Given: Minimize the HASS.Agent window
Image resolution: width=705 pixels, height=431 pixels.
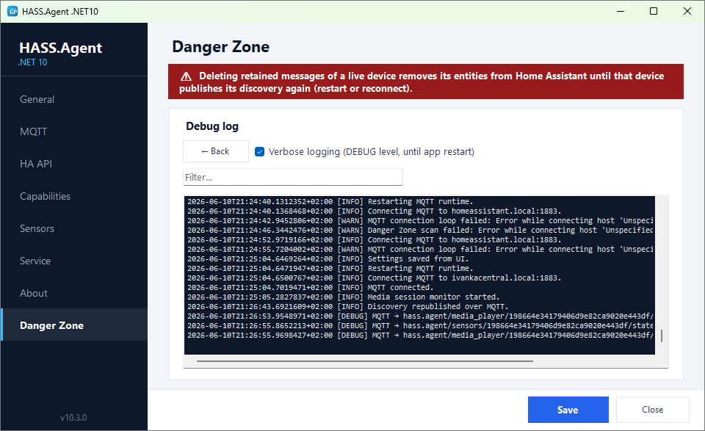Looking at the screenshot, I should click(621, 11).
